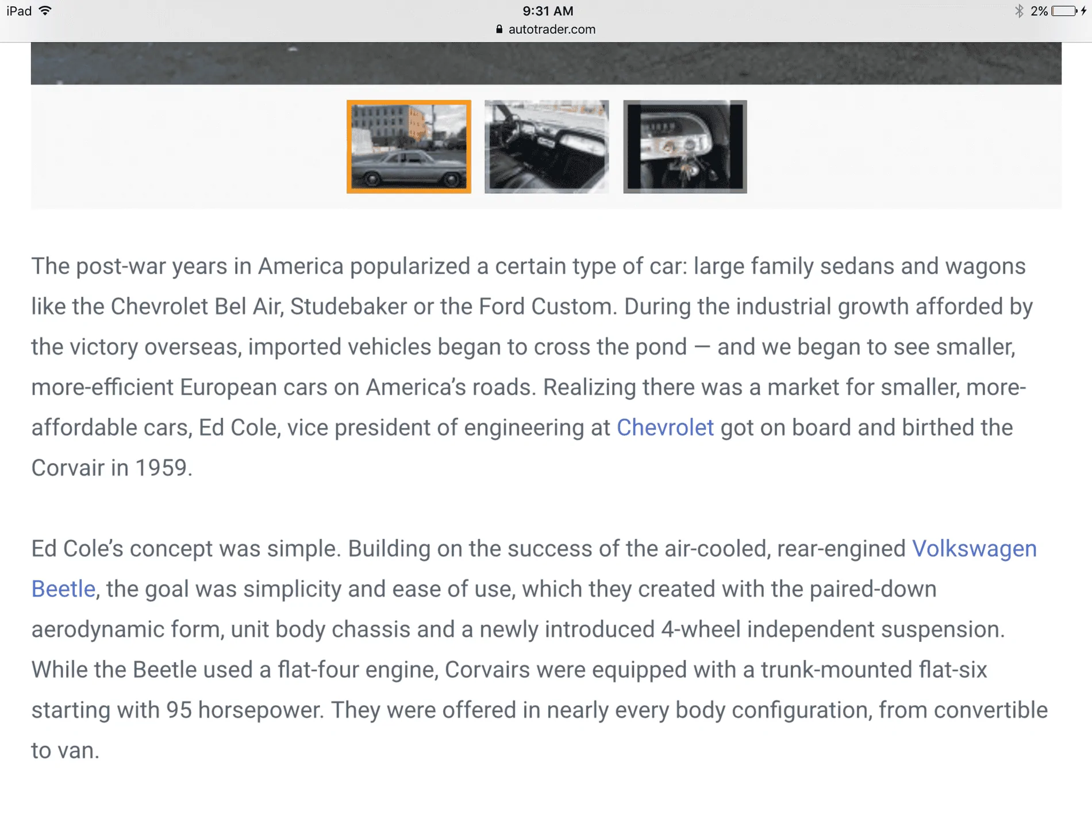
Task: Open the dashboard interior thumbnail
Action: click(547, 147)
